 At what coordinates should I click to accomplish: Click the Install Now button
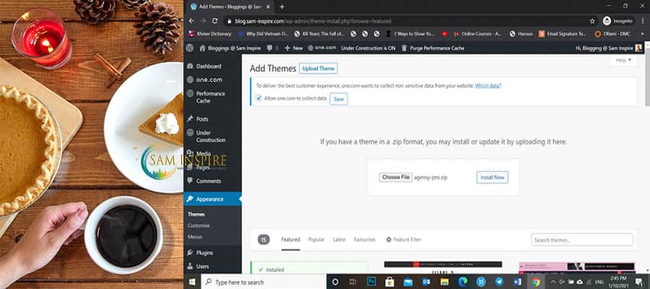click(x=492, y=178)
